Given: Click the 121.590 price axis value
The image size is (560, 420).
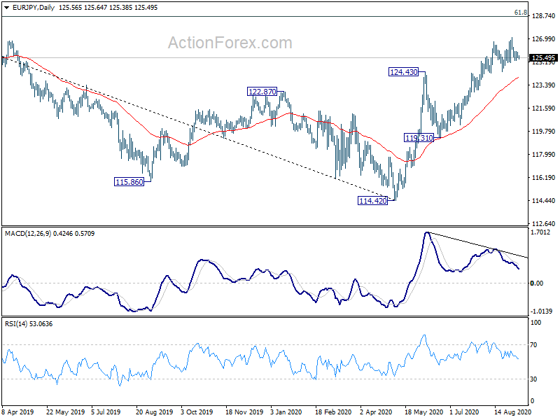Looking at the screenshot, I should (544, 108).
